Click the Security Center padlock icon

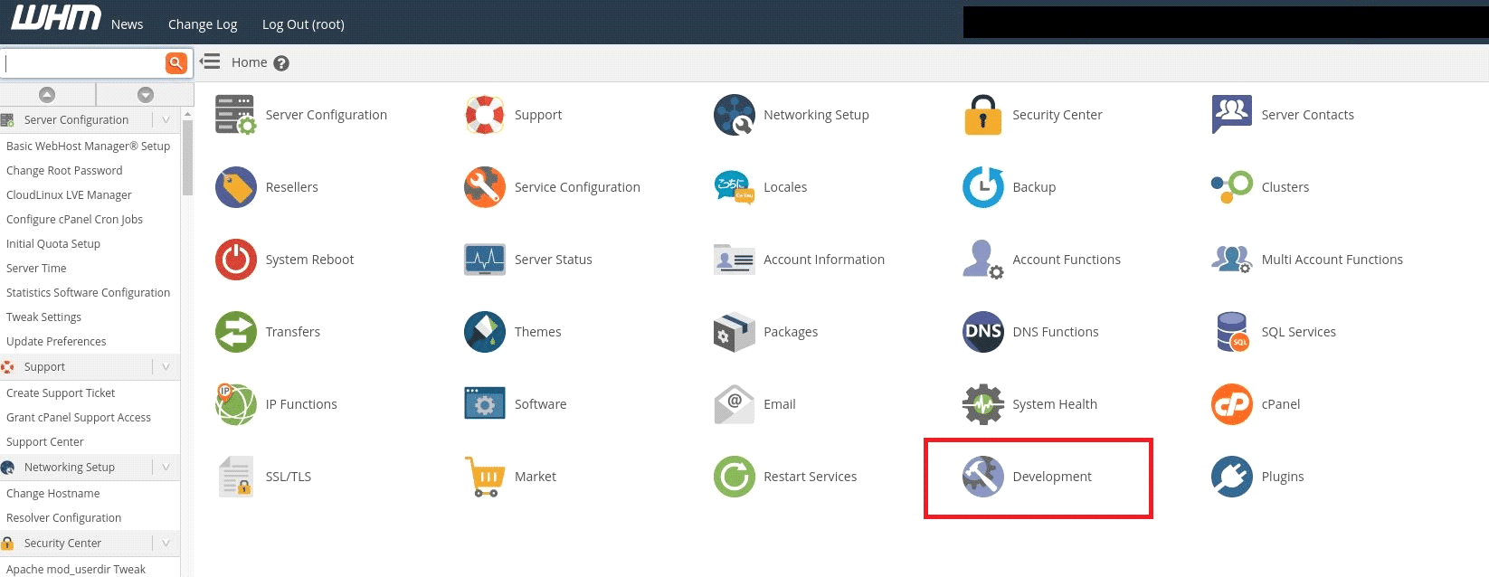982,115
